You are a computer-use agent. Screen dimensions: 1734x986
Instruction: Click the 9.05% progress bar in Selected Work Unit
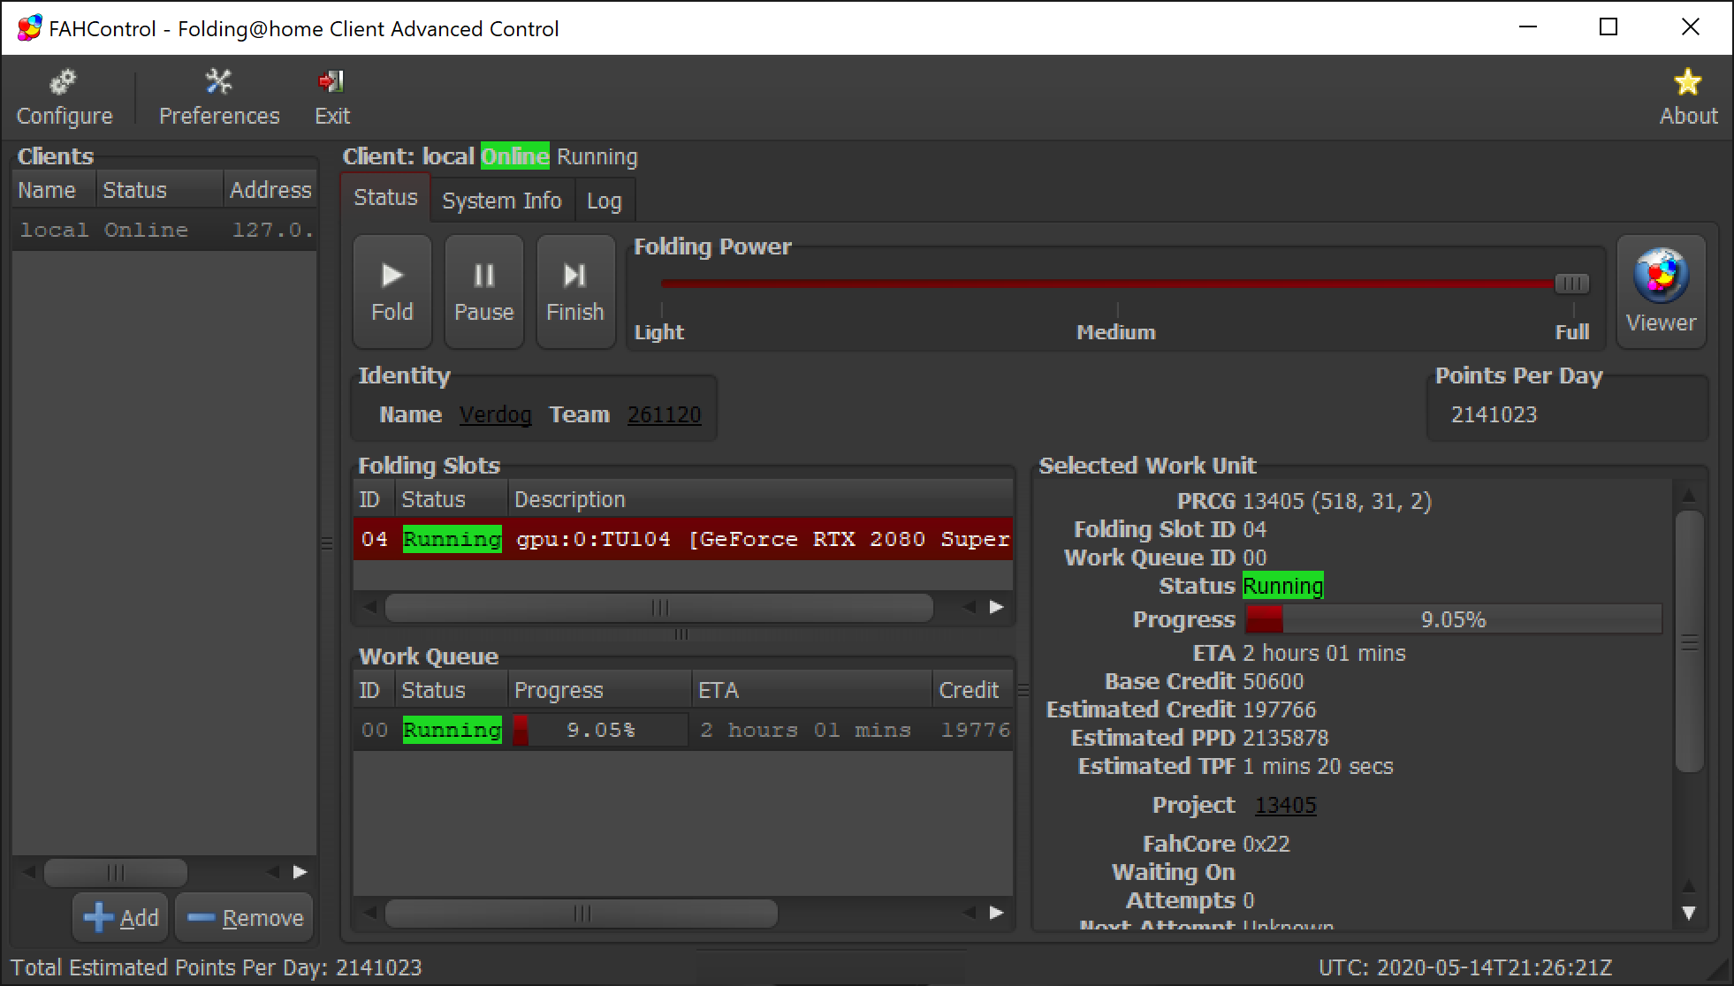[1453, 619]
